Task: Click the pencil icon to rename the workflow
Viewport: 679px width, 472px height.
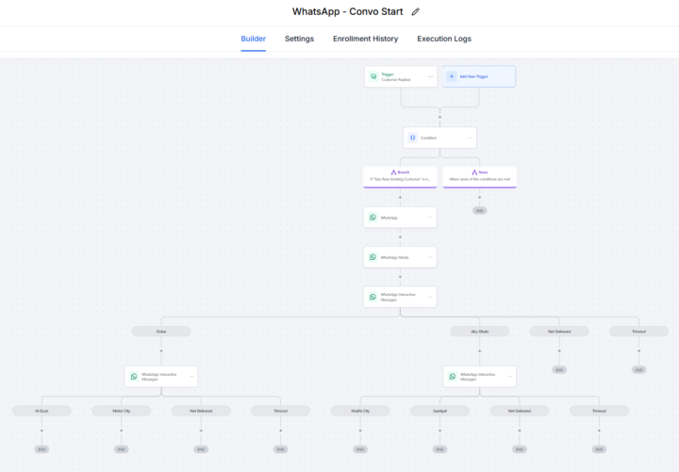Action: [416, 11]
